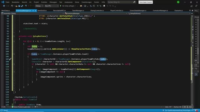Open the Debug configuration dropdown
Screen dimensions: 200x112
tap(39, 6)
